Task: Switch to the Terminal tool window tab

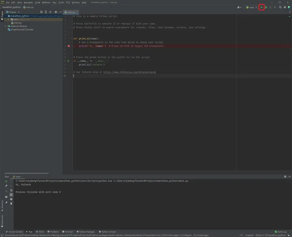Action: tap(67, 232)
